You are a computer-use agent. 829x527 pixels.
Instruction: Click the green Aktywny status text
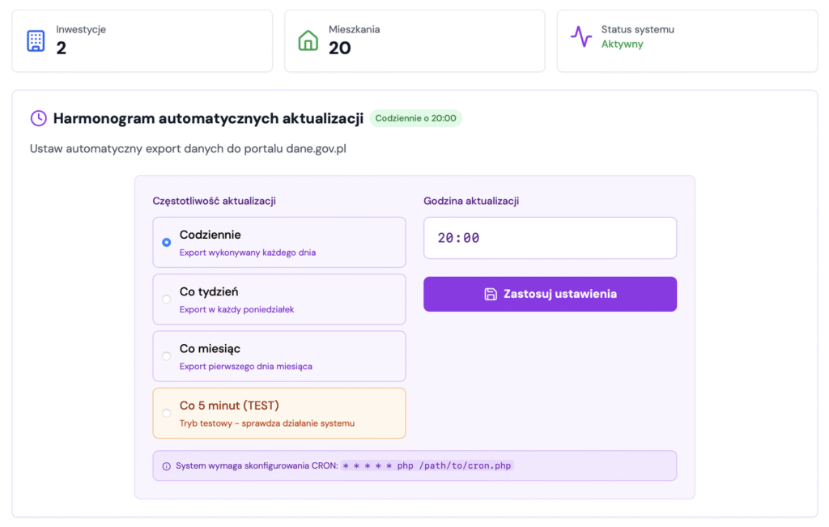[622, 45]
